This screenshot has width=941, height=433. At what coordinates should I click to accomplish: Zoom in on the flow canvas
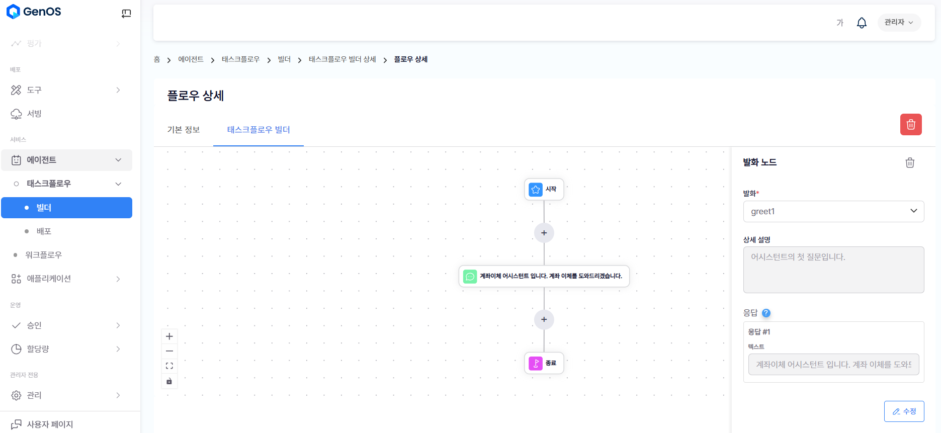click(x=169, y=336)
